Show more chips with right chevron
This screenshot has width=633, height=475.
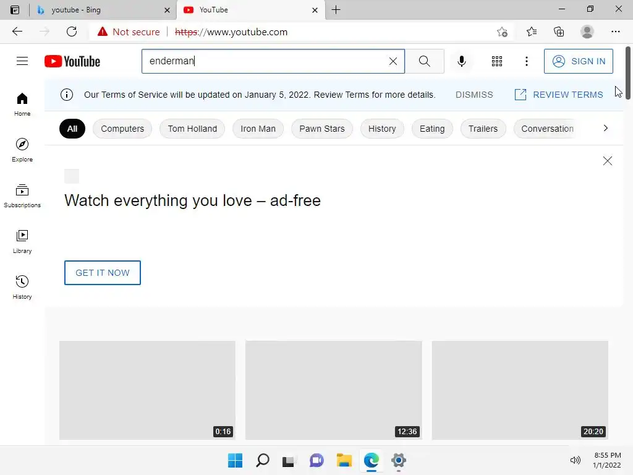point(605,128)
